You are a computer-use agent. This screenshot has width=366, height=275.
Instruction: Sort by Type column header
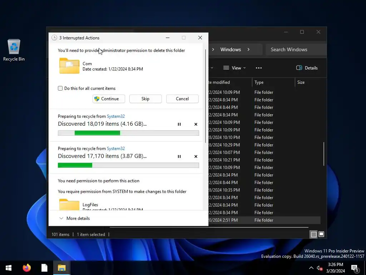tap(273, 82)
